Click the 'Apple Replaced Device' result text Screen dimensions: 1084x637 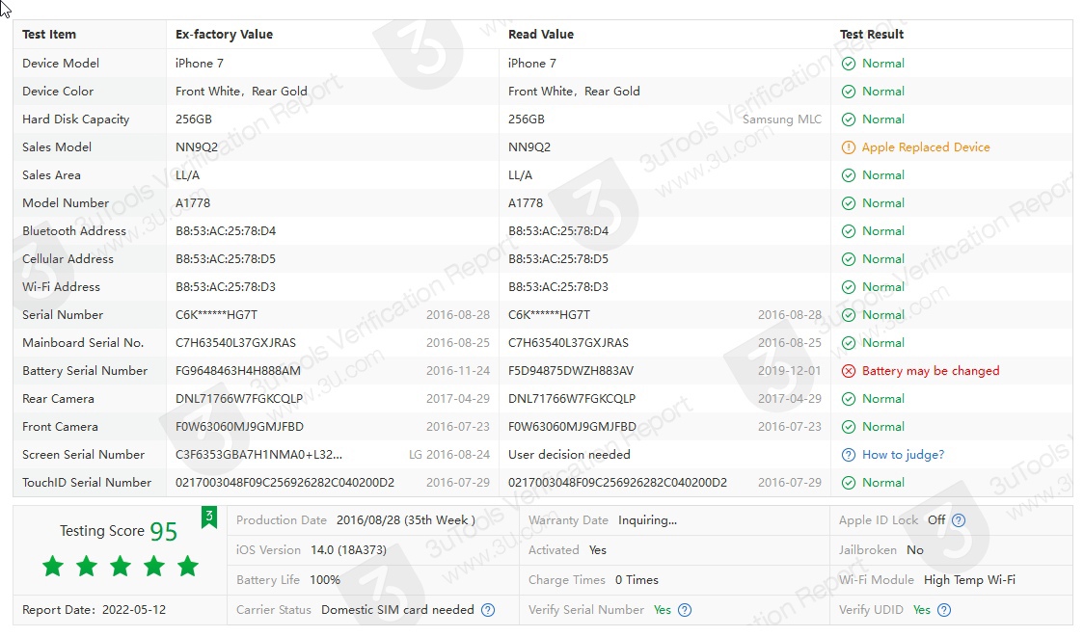tap(926, 147)
